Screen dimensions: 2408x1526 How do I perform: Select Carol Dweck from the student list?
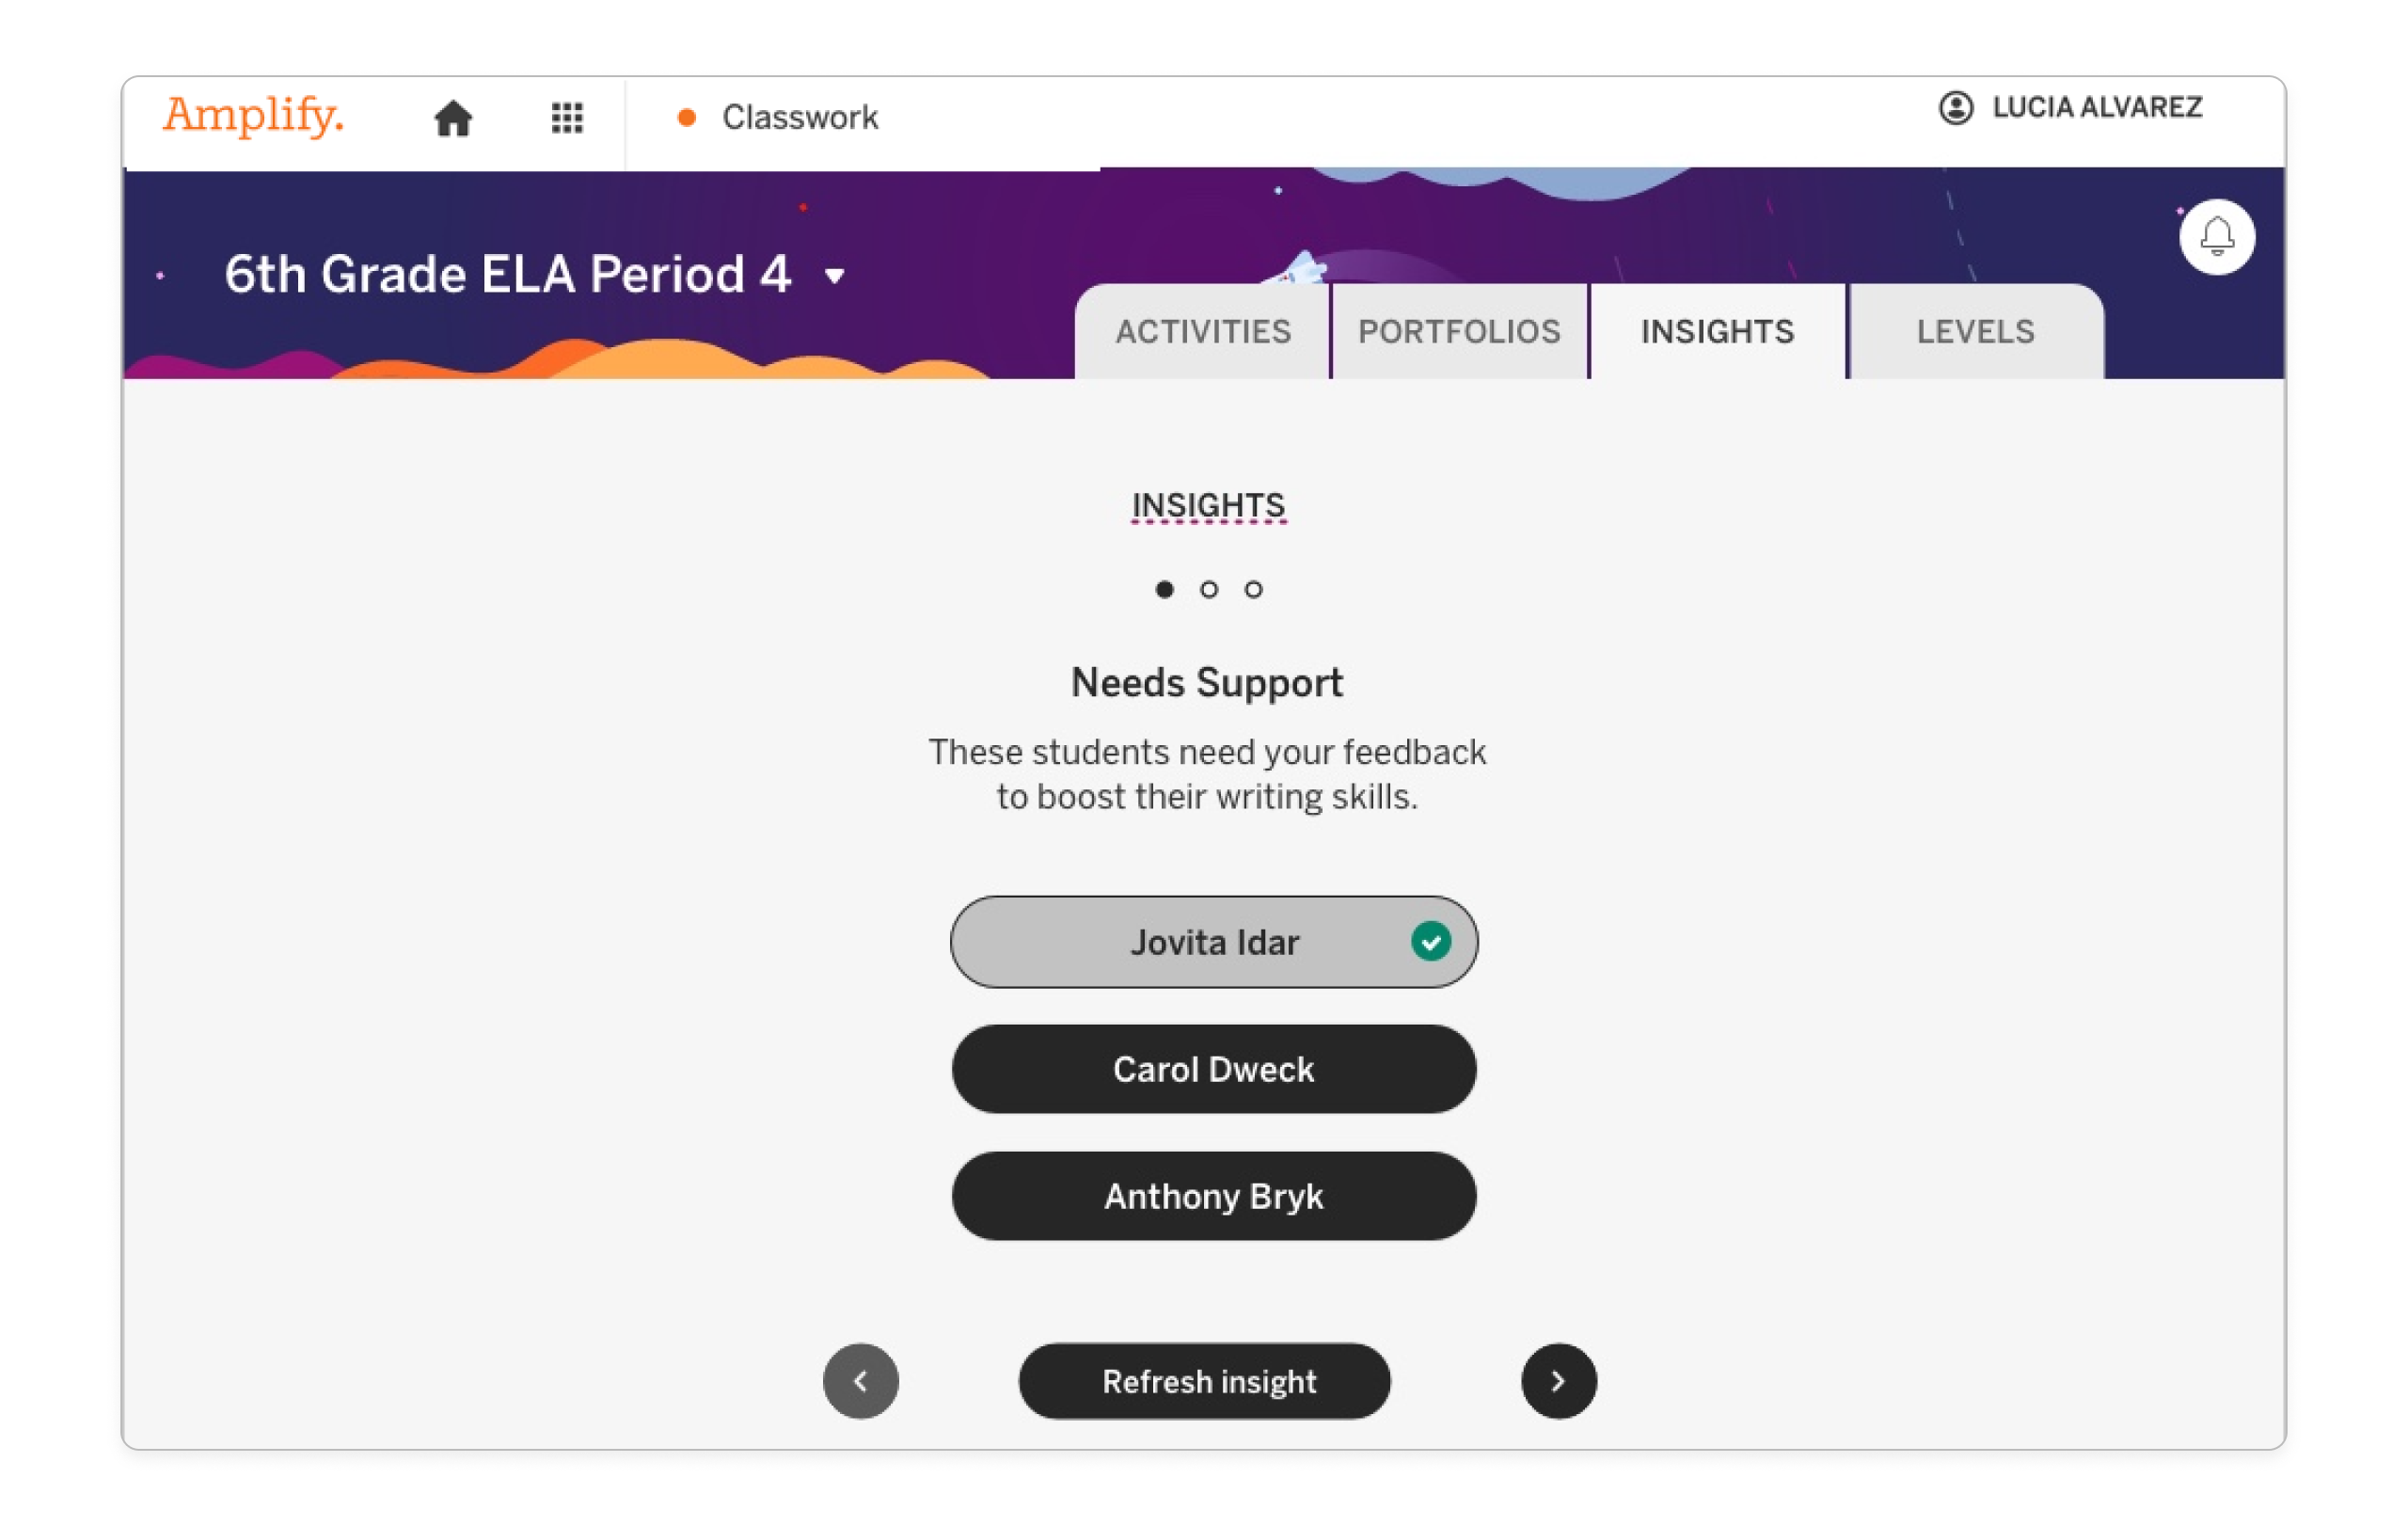click(x=1214, y=1069)
